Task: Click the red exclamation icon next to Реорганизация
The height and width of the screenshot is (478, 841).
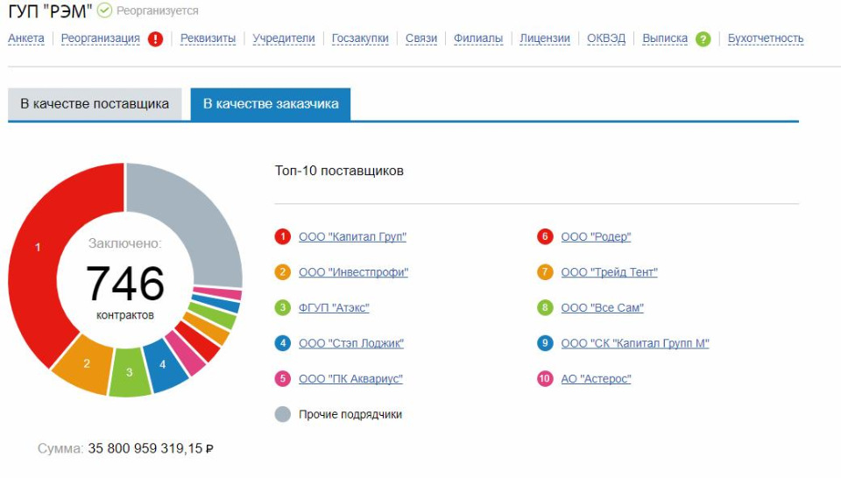Action: (156, 39)
